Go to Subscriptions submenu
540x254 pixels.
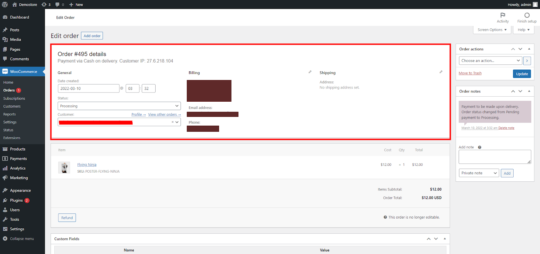point(14,98)
